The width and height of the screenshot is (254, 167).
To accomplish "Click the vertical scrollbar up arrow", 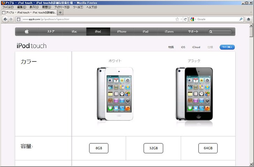I will pyautogui.click(x=251, y=25).
